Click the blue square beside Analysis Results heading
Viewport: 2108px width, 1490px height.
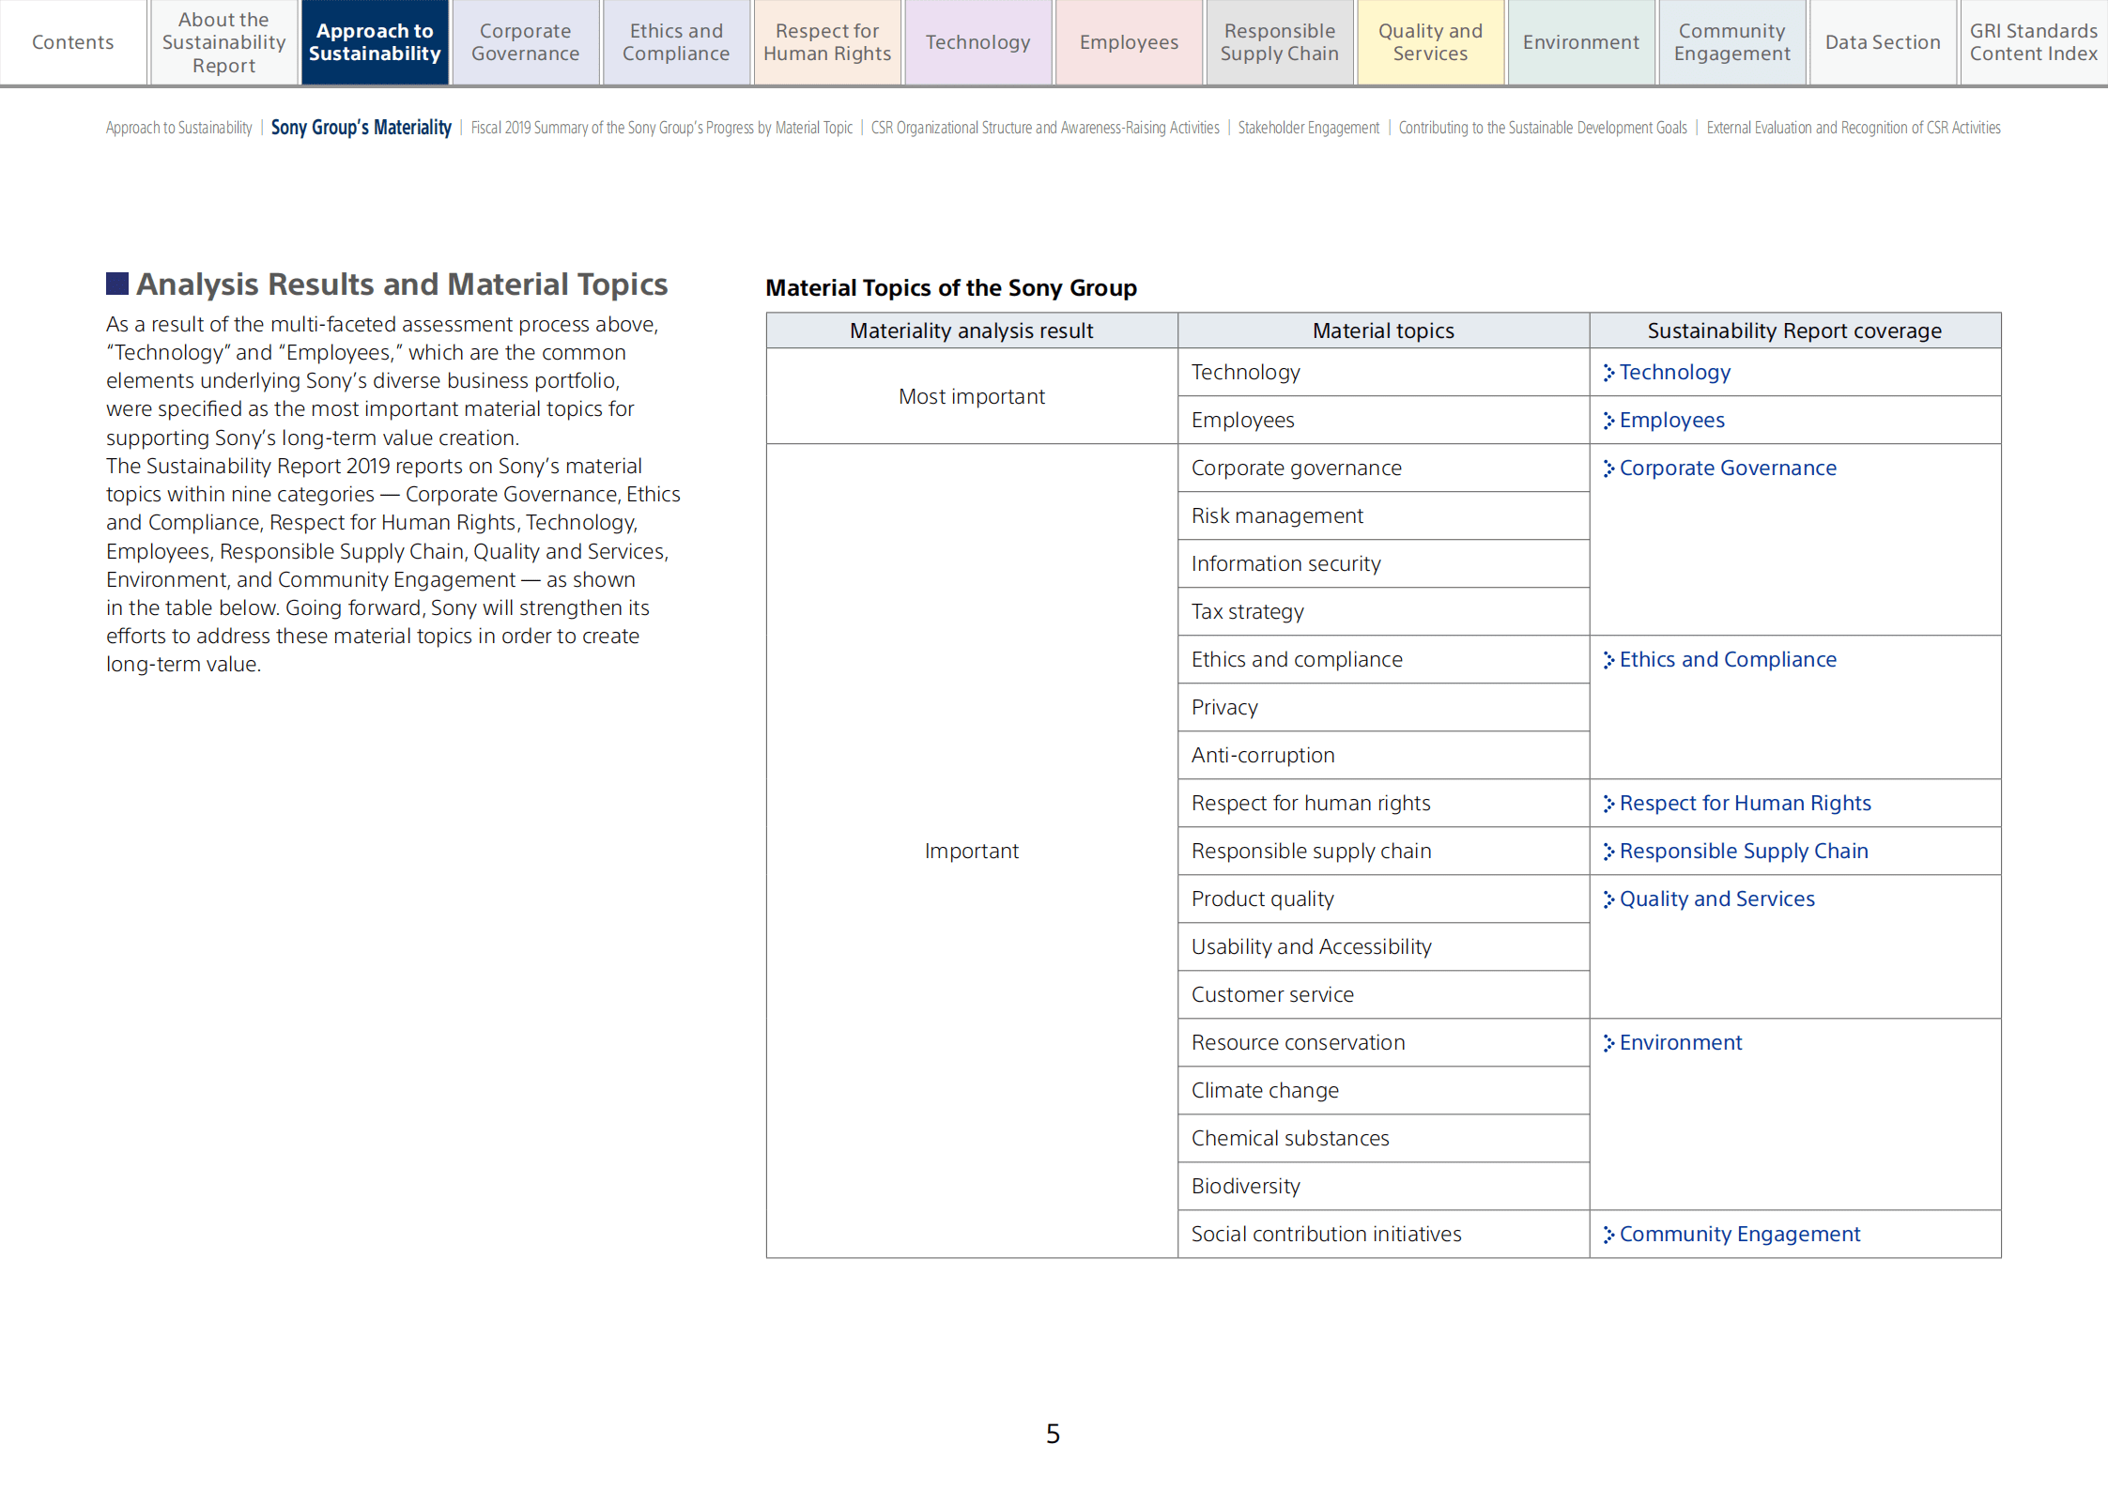click(x=116, y=284)
